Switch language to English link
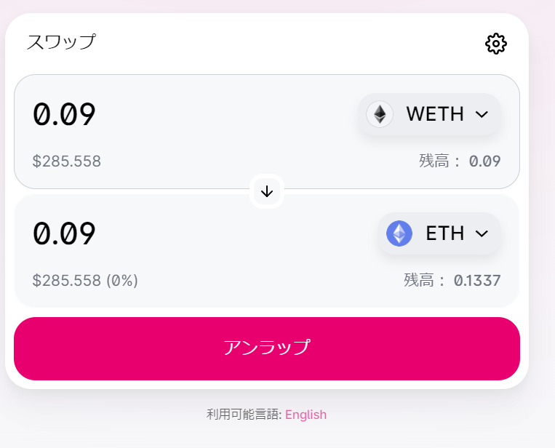The width and height of the screenshot is (555, 448). (x=306, y=415)
